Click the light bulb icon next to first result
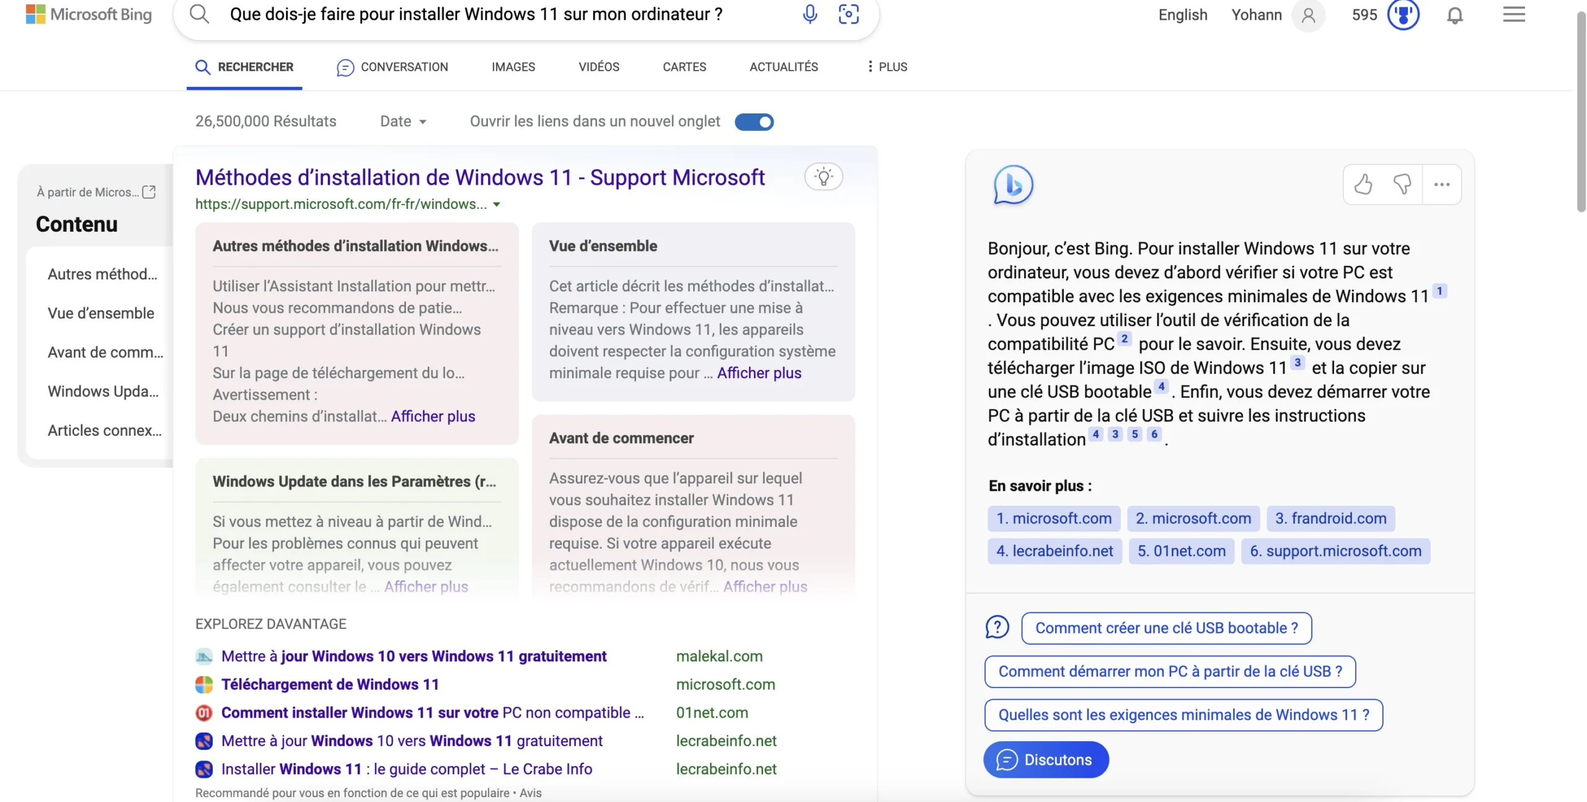 coord(823,176)
